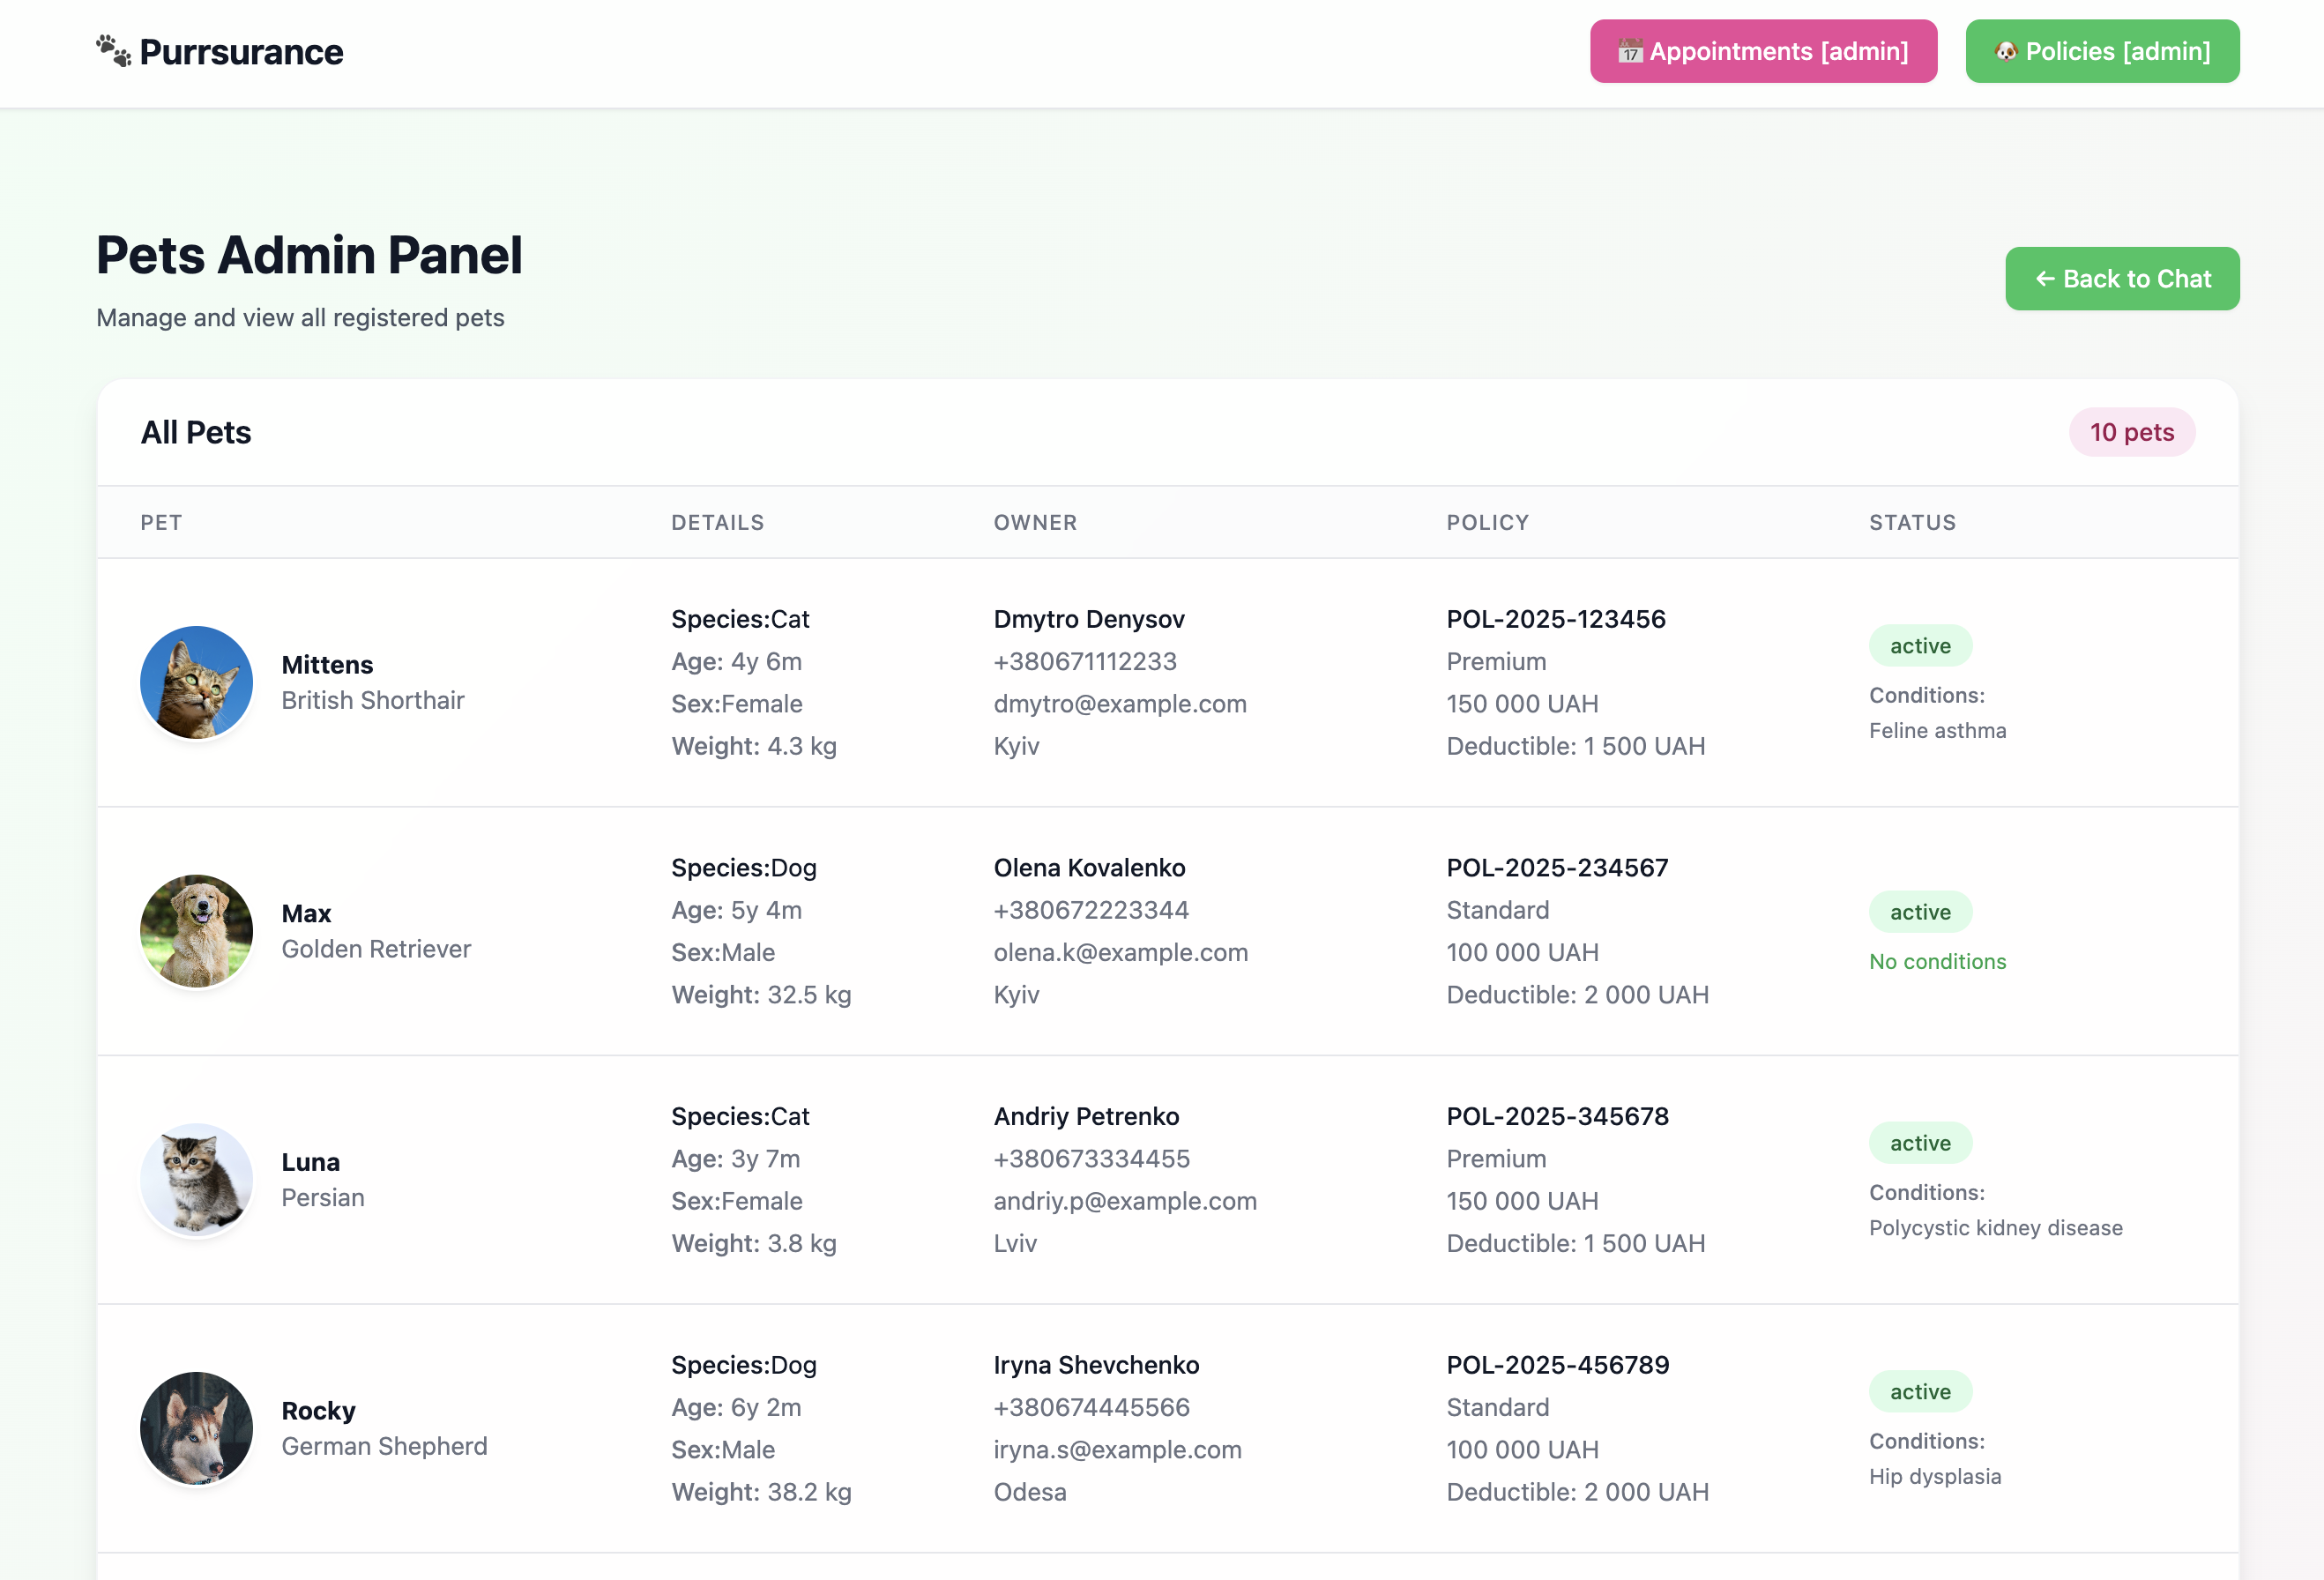The image size is (2324, 1580).
Task: Click Rocky dog avatar photo
Action: 196,1428
